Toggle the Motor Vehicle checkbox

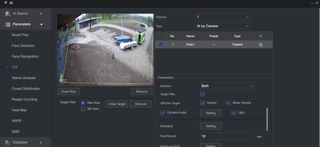(x=228, y=103)
